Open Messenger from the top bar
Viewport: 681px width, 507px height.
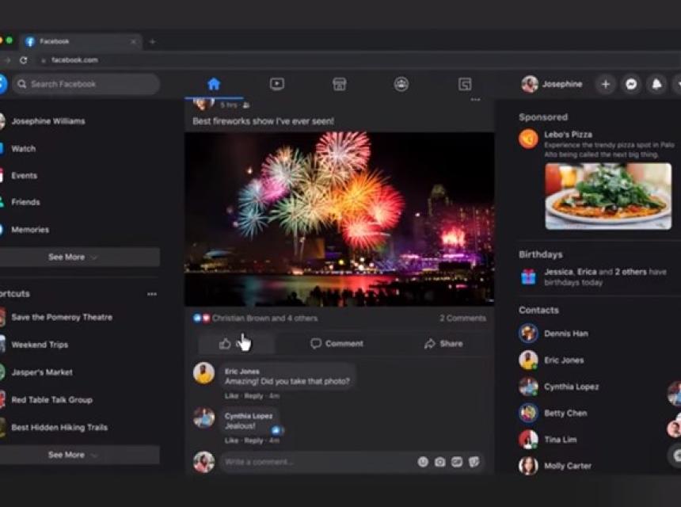pyautogui.click(x=631, y=84)
